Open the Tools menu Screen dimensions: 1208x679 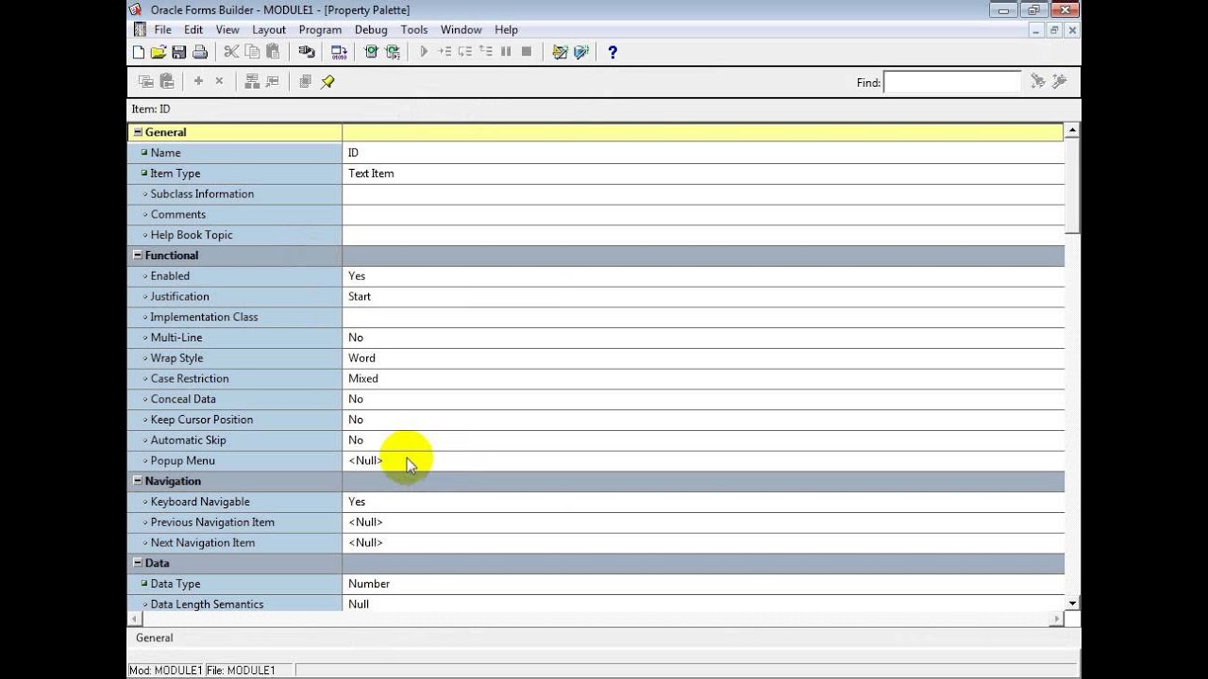(414, 29)
